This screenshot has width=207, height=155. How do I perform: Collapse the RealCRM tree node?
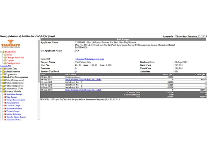(1, 52)
